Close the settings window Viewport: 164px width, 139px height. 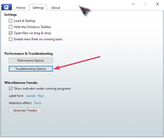pos(158,4)
